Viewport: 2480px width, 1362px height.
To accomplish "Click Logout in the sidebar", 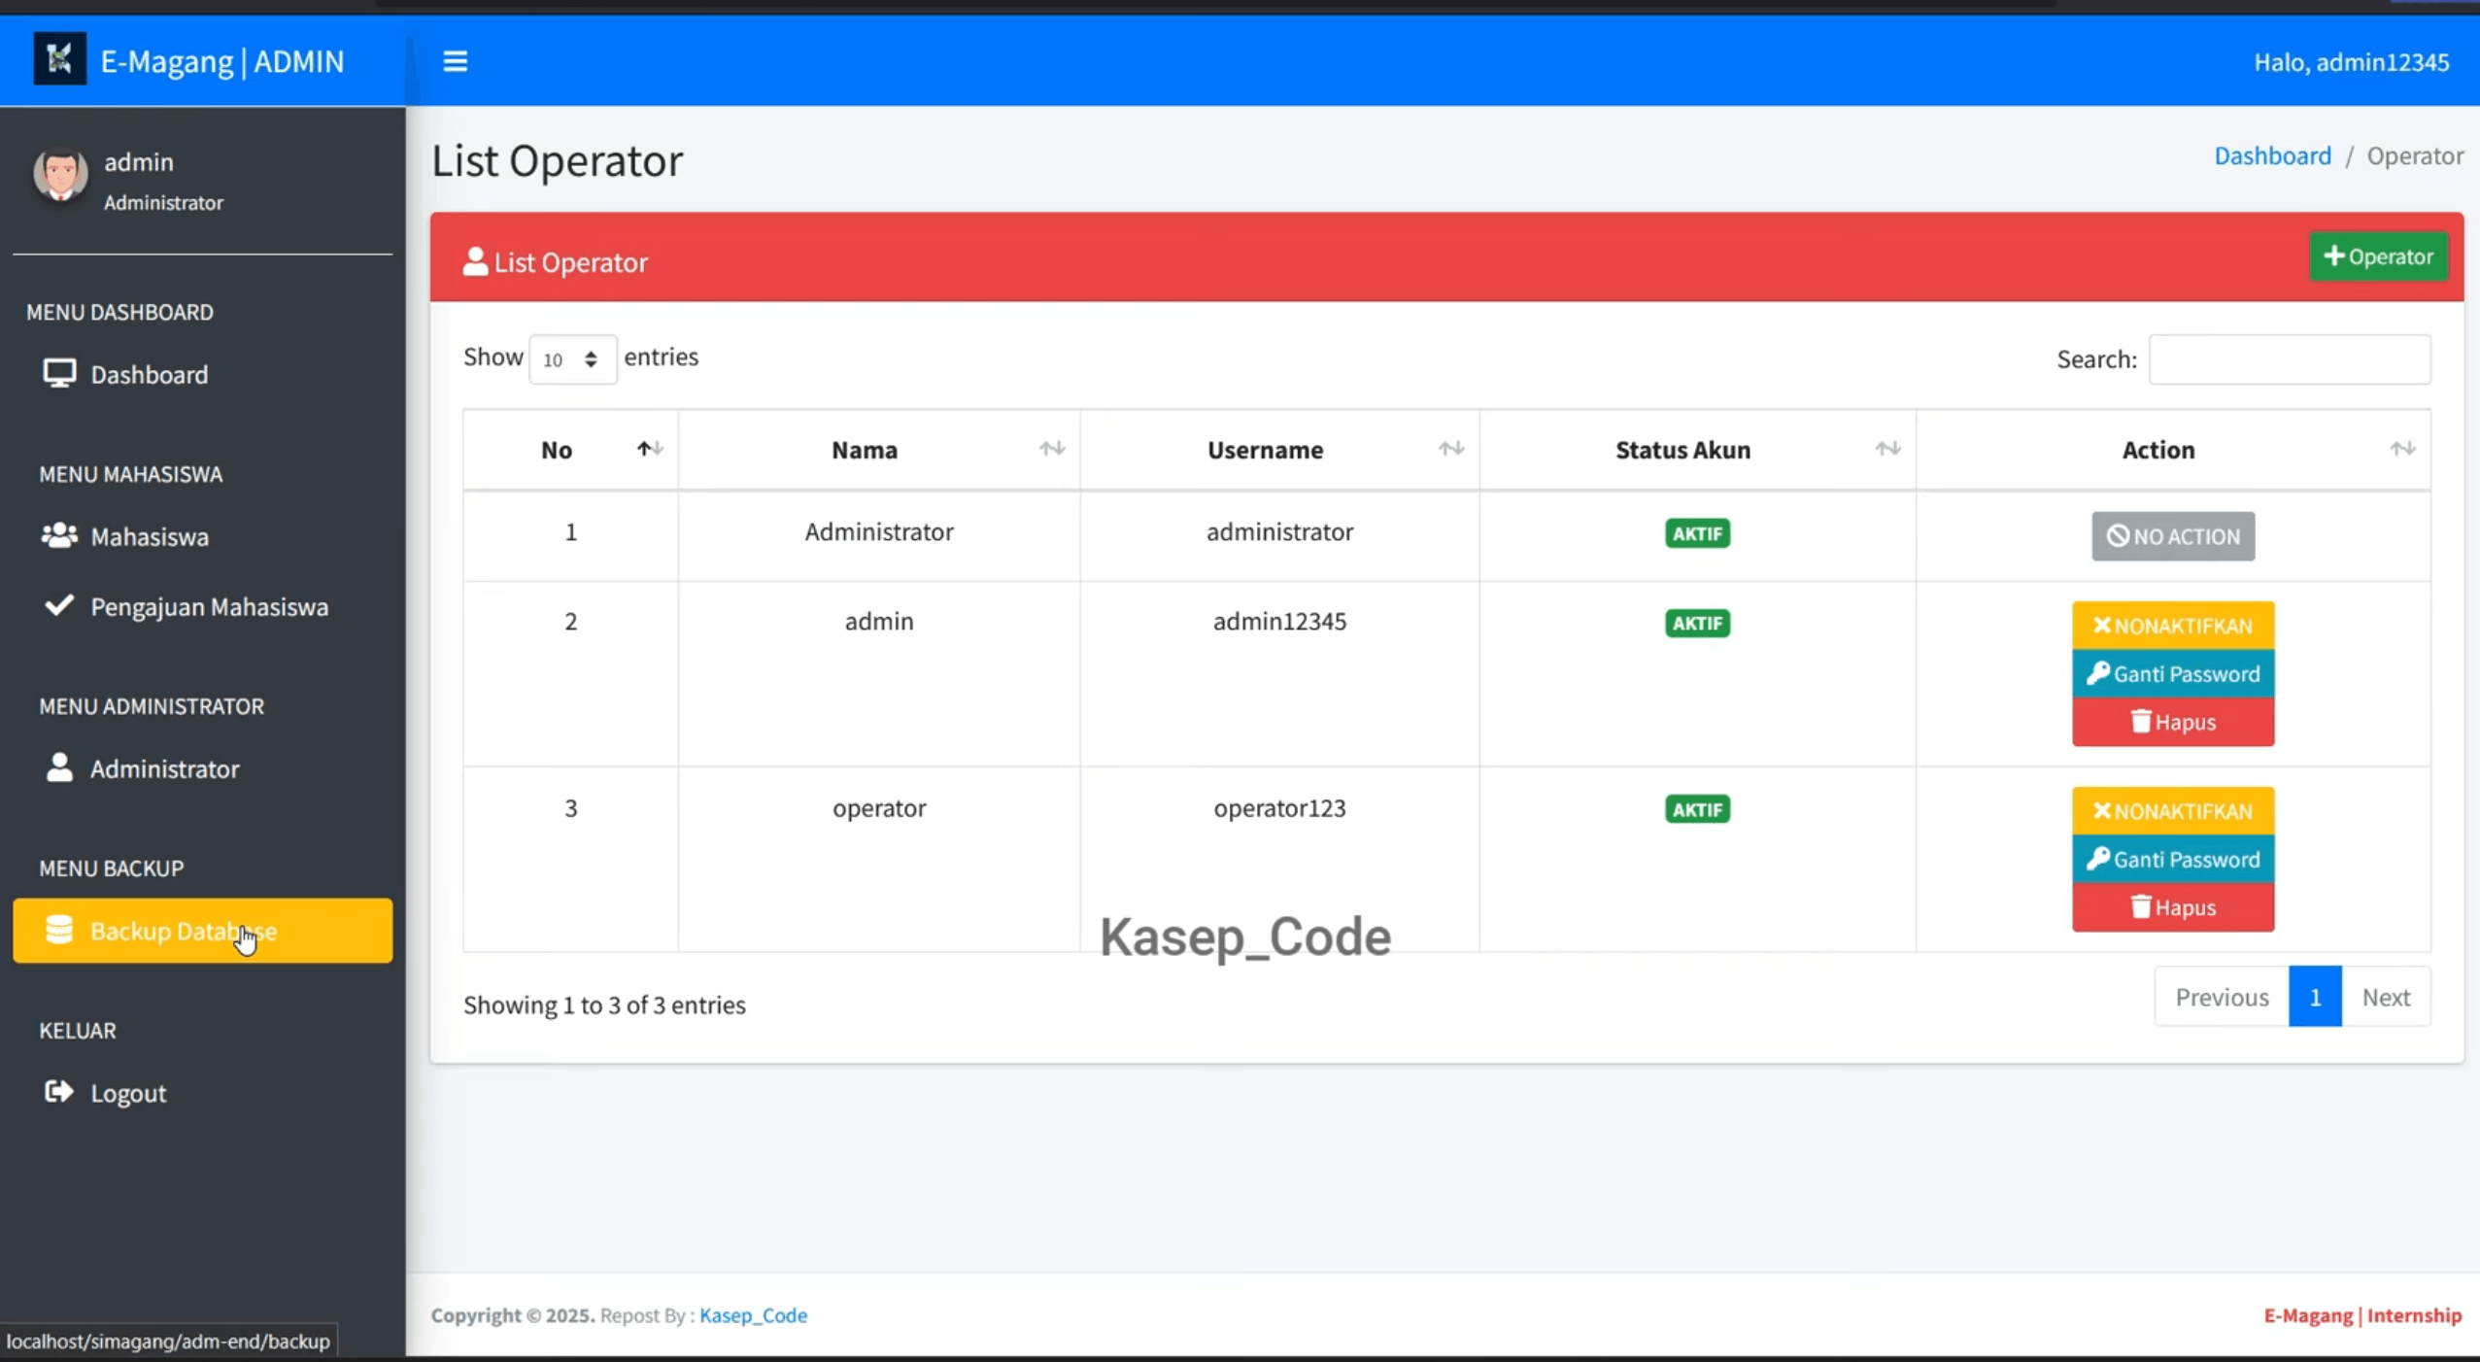I will (202, 1093).
